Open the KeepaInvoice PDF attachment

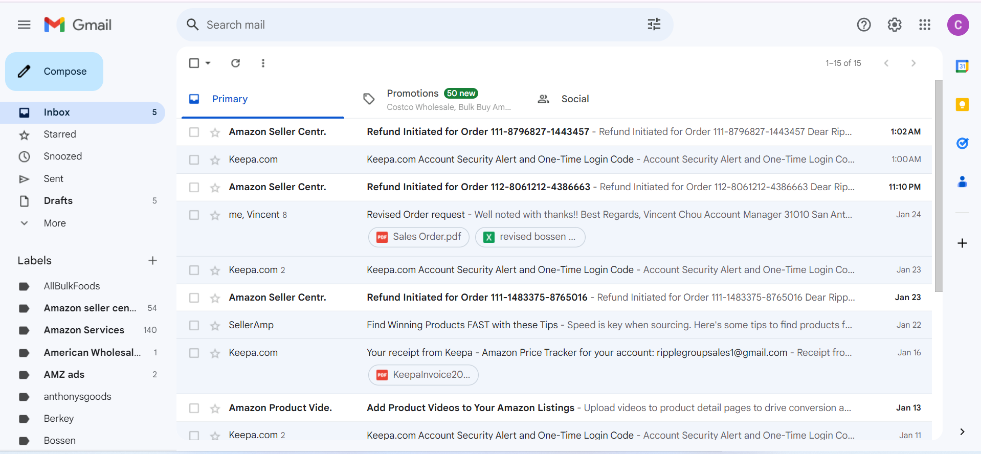point(423,375)
